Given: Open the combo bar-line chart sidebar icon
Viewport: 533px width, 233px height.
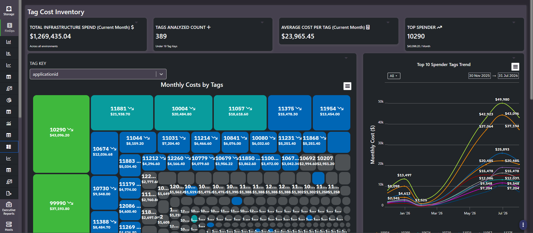Looking at the screenshot, I should coord(9,123).
